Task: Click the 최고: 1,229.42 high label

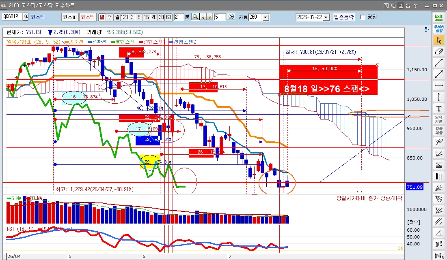Action: click(x=94, y=189)
